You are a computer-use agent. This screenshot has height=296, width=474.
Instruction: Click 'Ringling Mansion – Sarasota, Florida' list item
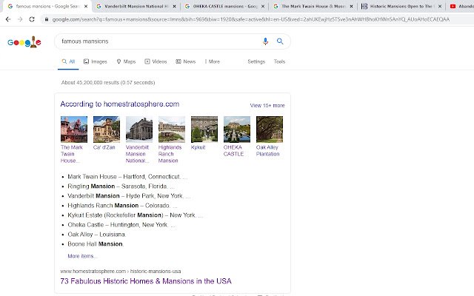click(121, 186)
